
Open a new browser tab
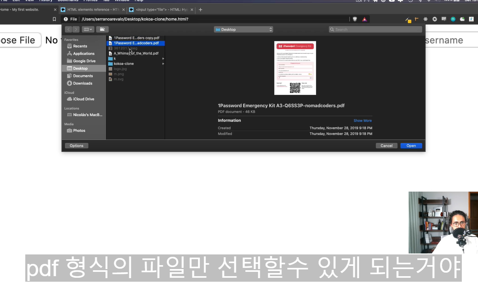pyautogui.click(x=200, y=9)
